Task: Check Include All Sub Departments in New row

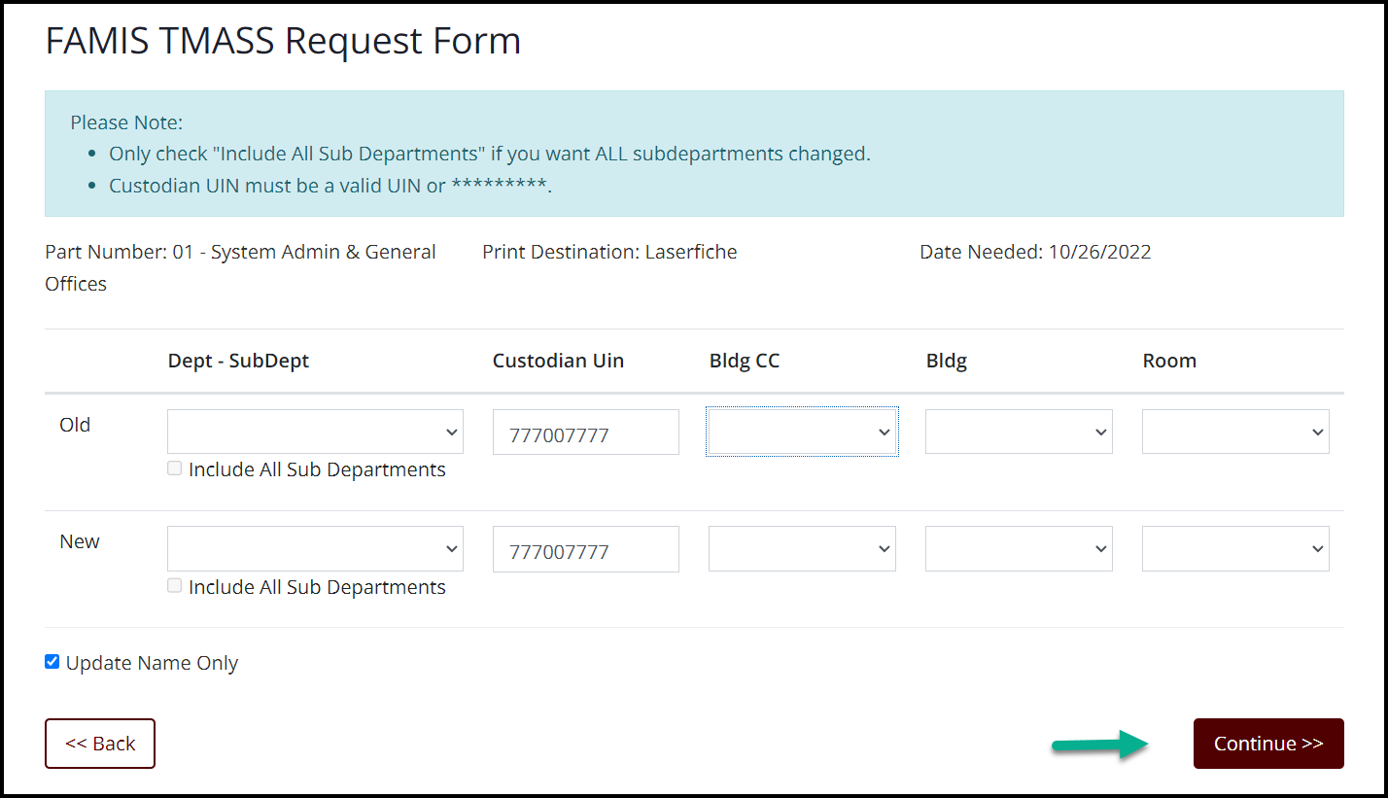Action: coord(175,586)
